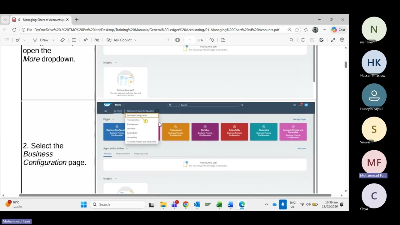Viewport: 400px width, 225px height.
Task: Open the browser profile avatar
Action: point(315,30)
